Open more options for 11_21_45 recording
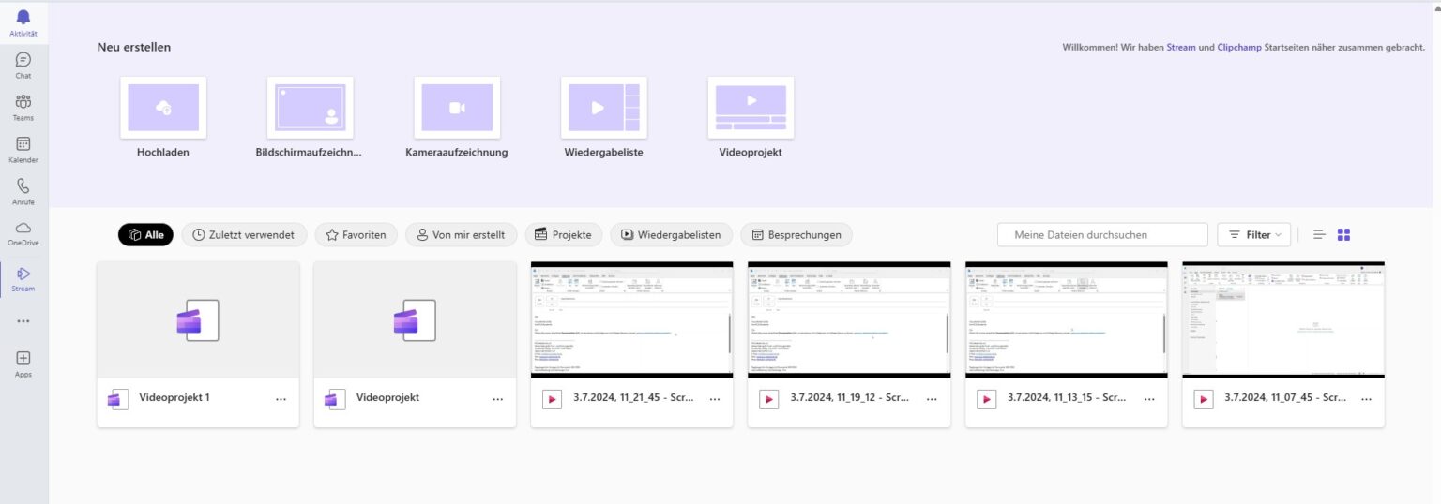The height and width of the screenshot is (504, 1441). pos(715,399)
